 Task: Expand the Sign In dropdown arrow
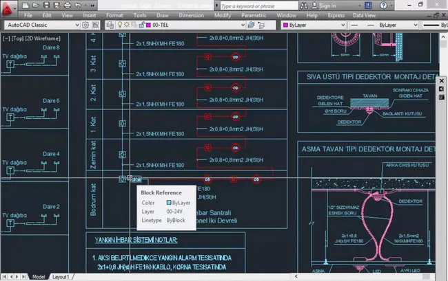tap(359, 5)
